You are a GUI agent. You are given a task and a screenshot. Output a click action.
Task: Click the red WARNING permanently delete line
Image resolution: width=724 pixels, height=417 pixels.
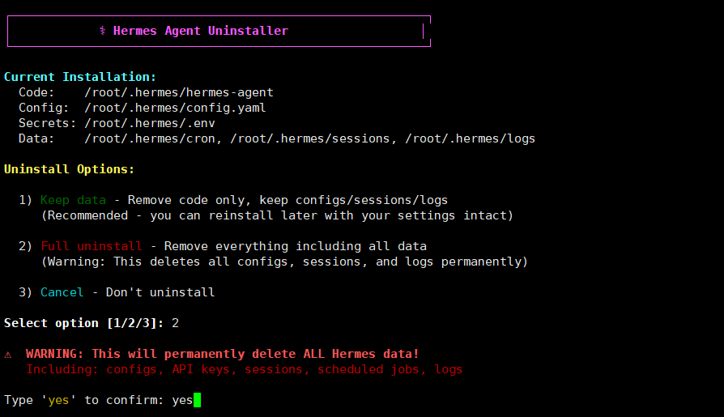pyautogui.click(x=222, y=354)
